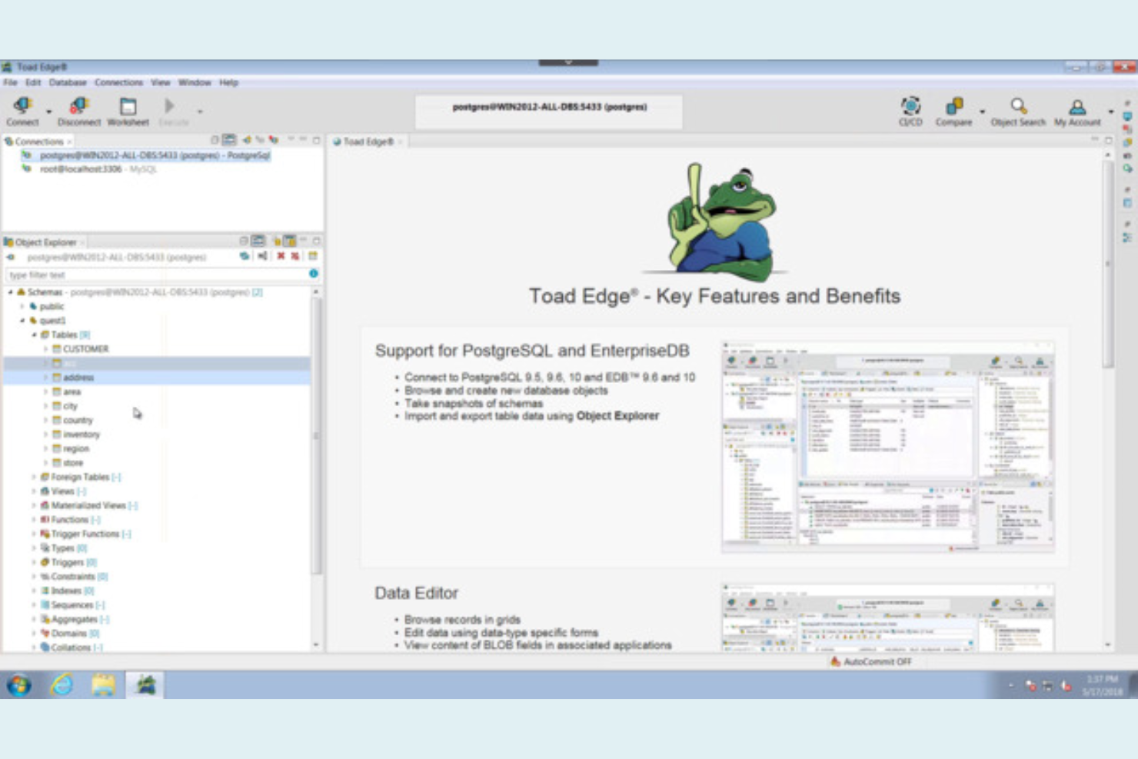Click the PostgreSQL support screenshot thumbnail
Image resolution: width=1138 pixels, height=759 pixels.
pos(888,447)
